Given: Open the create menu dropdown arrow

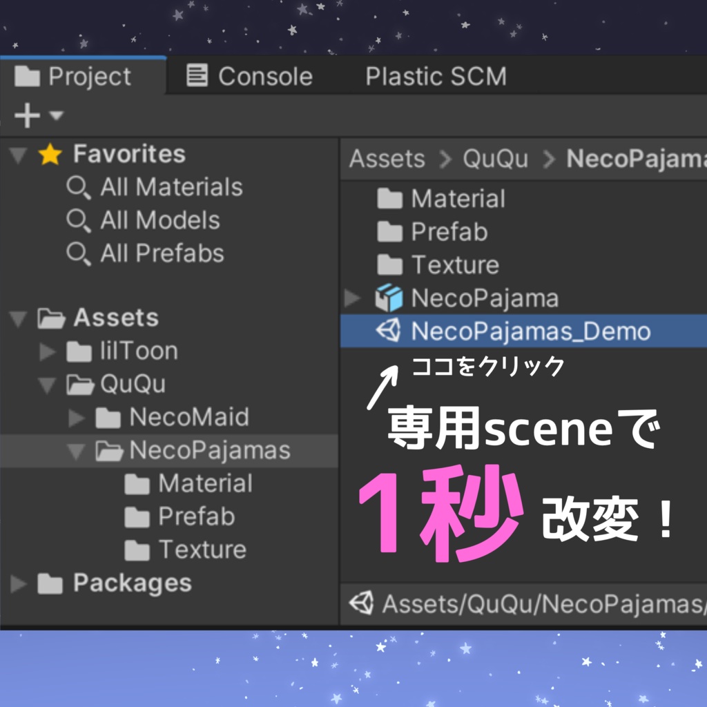Looking at the screenshot, I should click(x=57, y=115).
